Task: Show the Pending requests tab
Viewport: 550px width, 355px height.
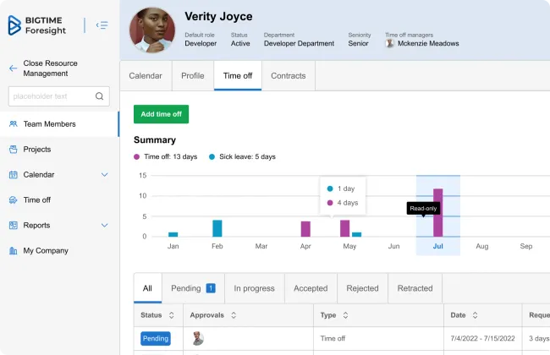Action: coord(192,288)
